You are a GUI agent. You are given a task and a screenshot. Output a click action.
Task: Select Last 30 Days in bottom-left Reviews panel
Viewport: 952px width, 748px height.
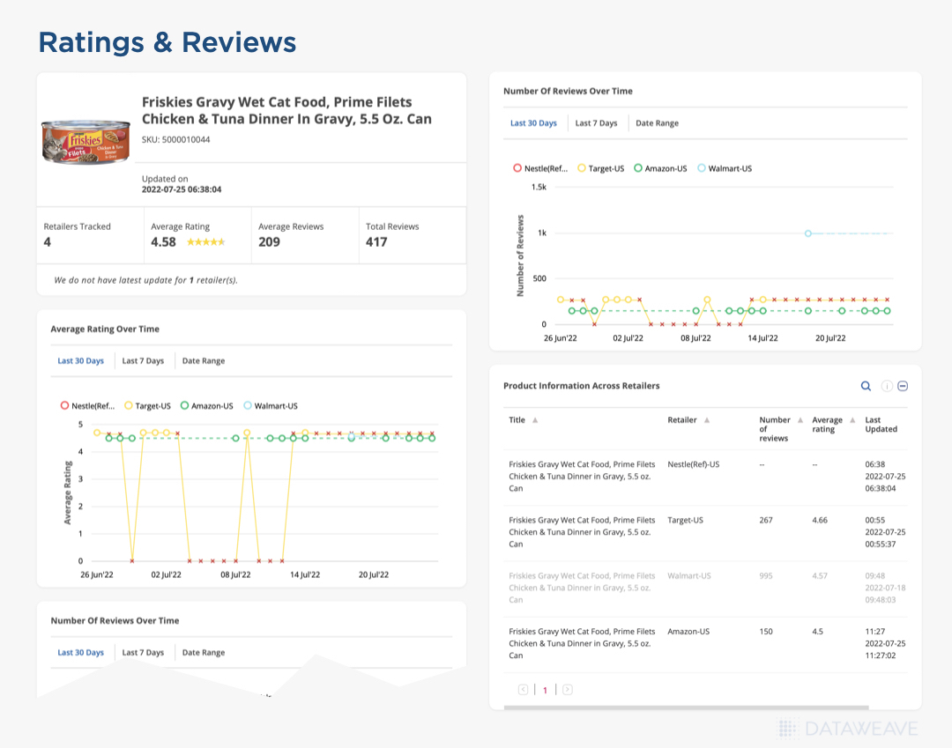pyautogui.click(x=81, y=653)
